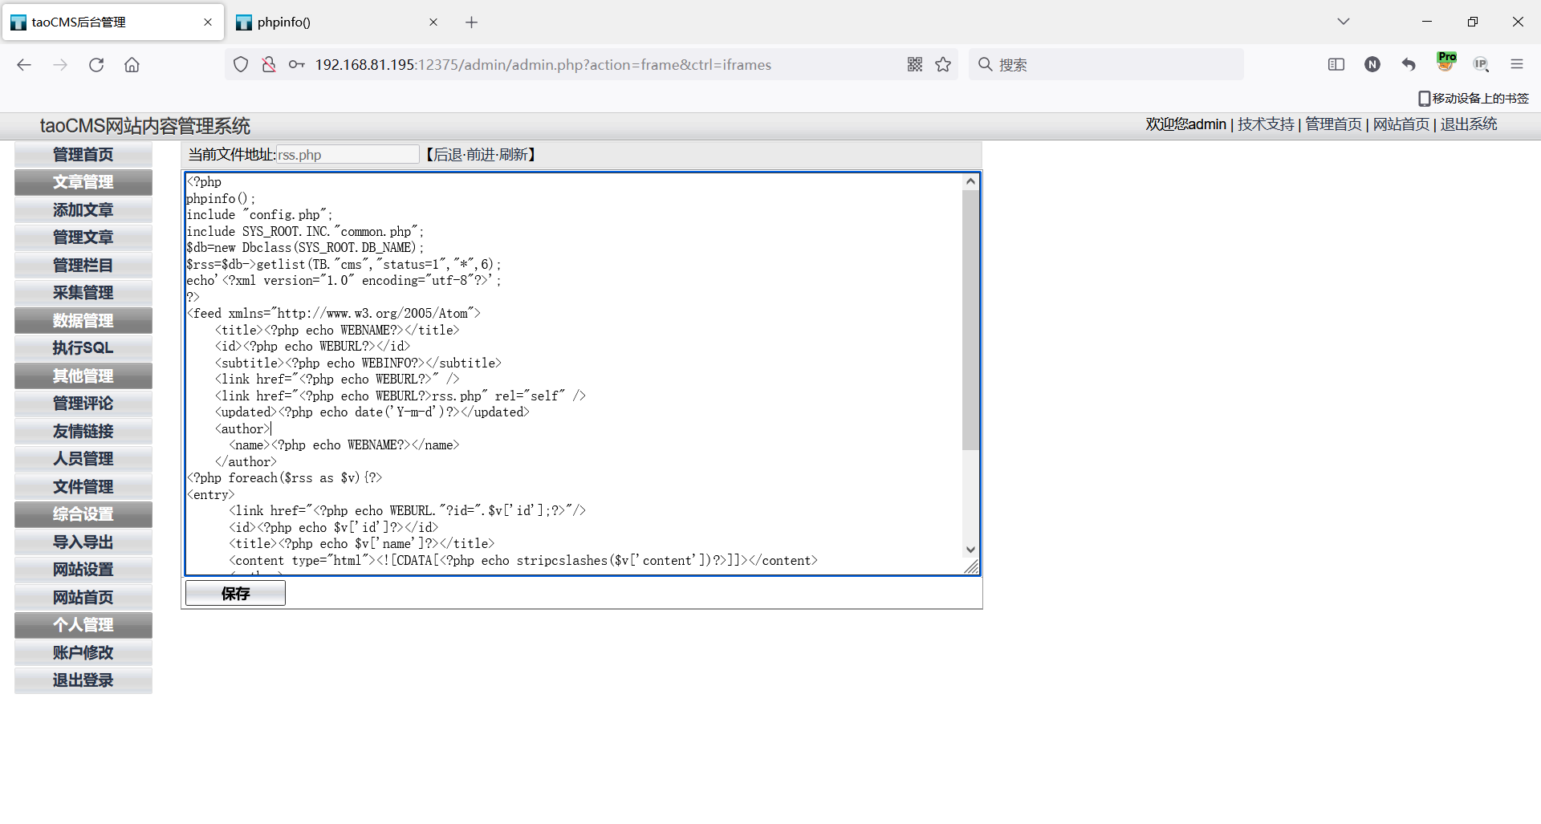Viewport: 1541px width, 824px height.
Task: Open the N extension icon
Action: (1372, 65)
